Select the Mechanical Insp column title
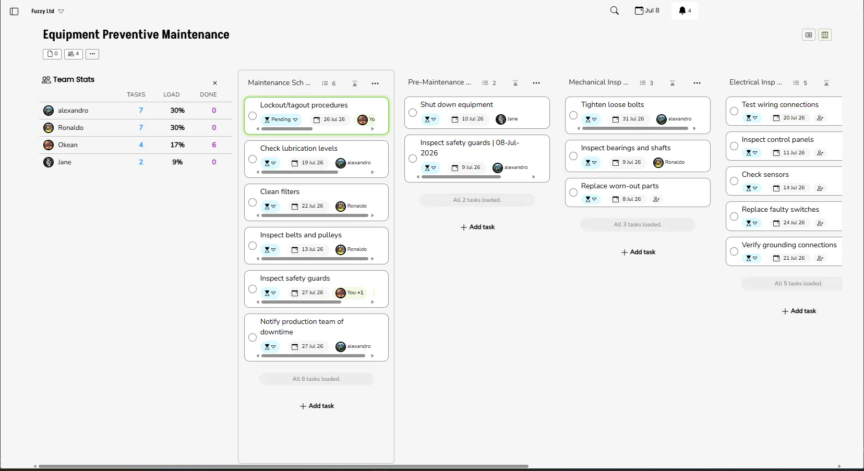 [598, 82]
